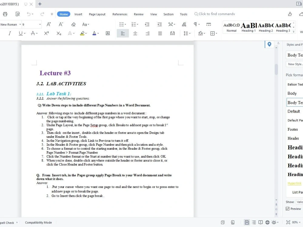Open the Page Layout tab
Screen dimensions: 303x227
[x=97, y=14]
